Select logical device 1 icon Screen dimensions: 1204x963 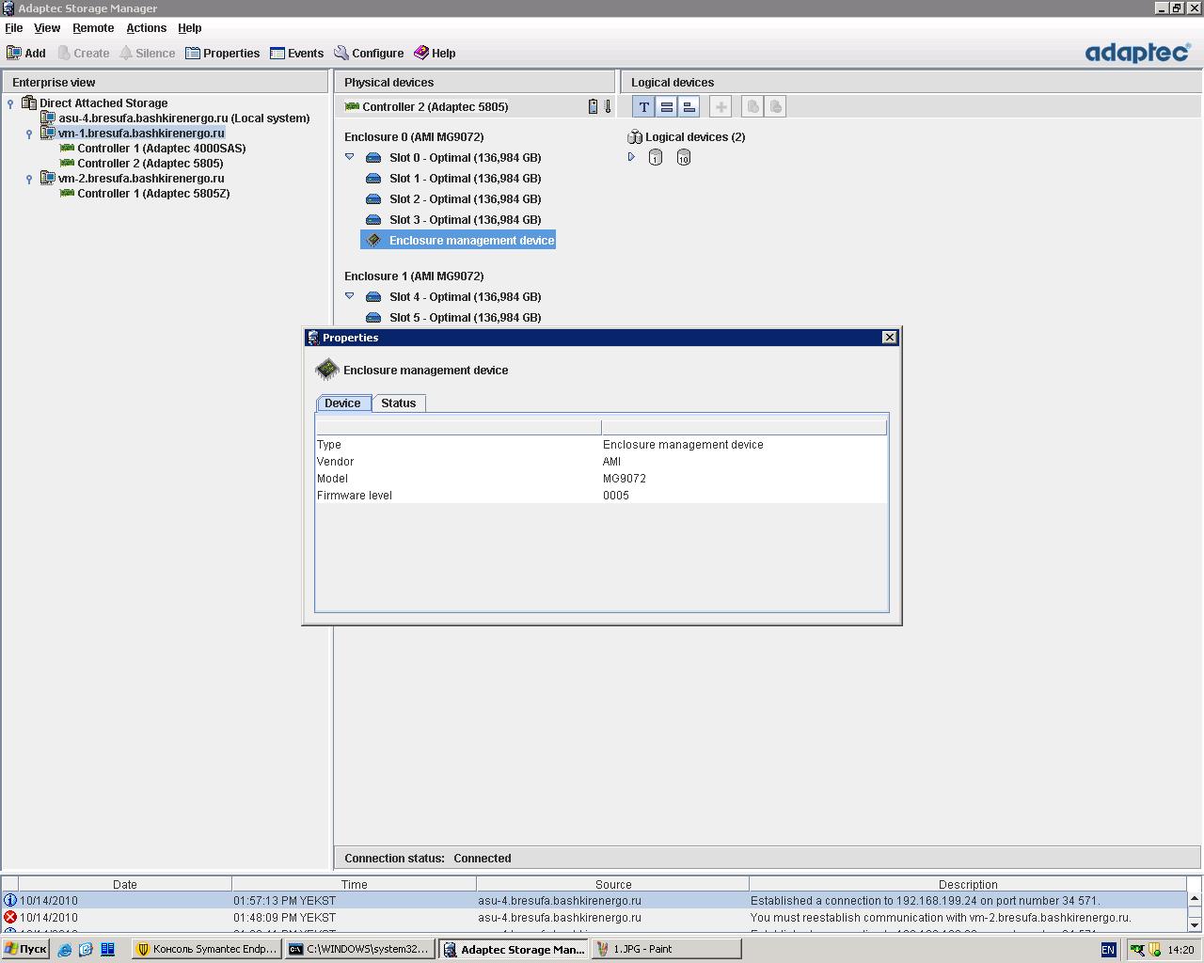pyautogui.click(x=656, y=158)
